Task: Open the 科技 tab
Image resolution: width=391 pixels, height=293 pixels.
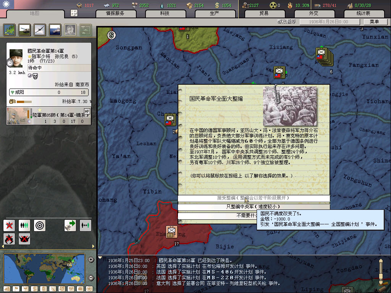Action: (x=165, y=13)
